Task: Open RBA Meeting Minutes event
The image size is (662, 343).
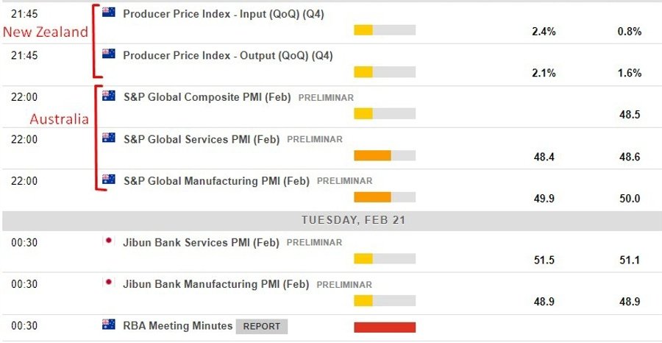Action: [x=177, y=326]
